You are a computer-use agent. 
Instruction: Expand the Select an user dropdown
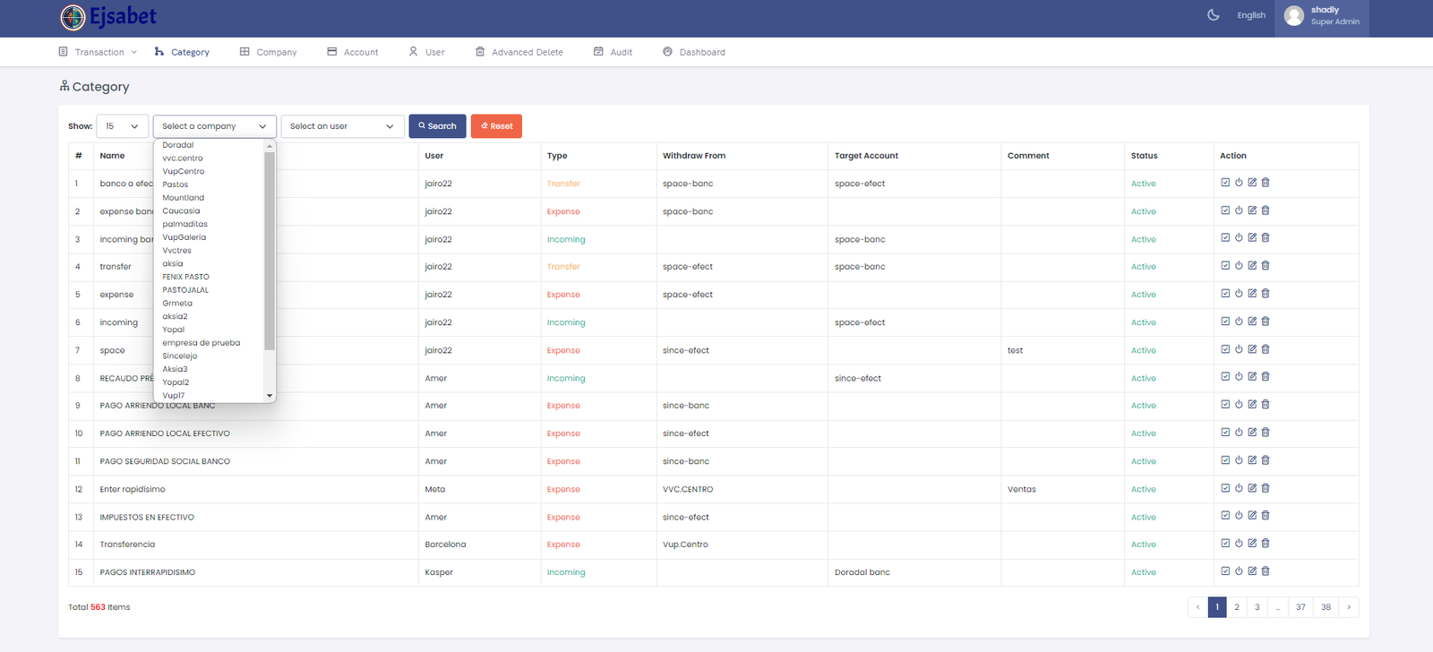[341, 126]
